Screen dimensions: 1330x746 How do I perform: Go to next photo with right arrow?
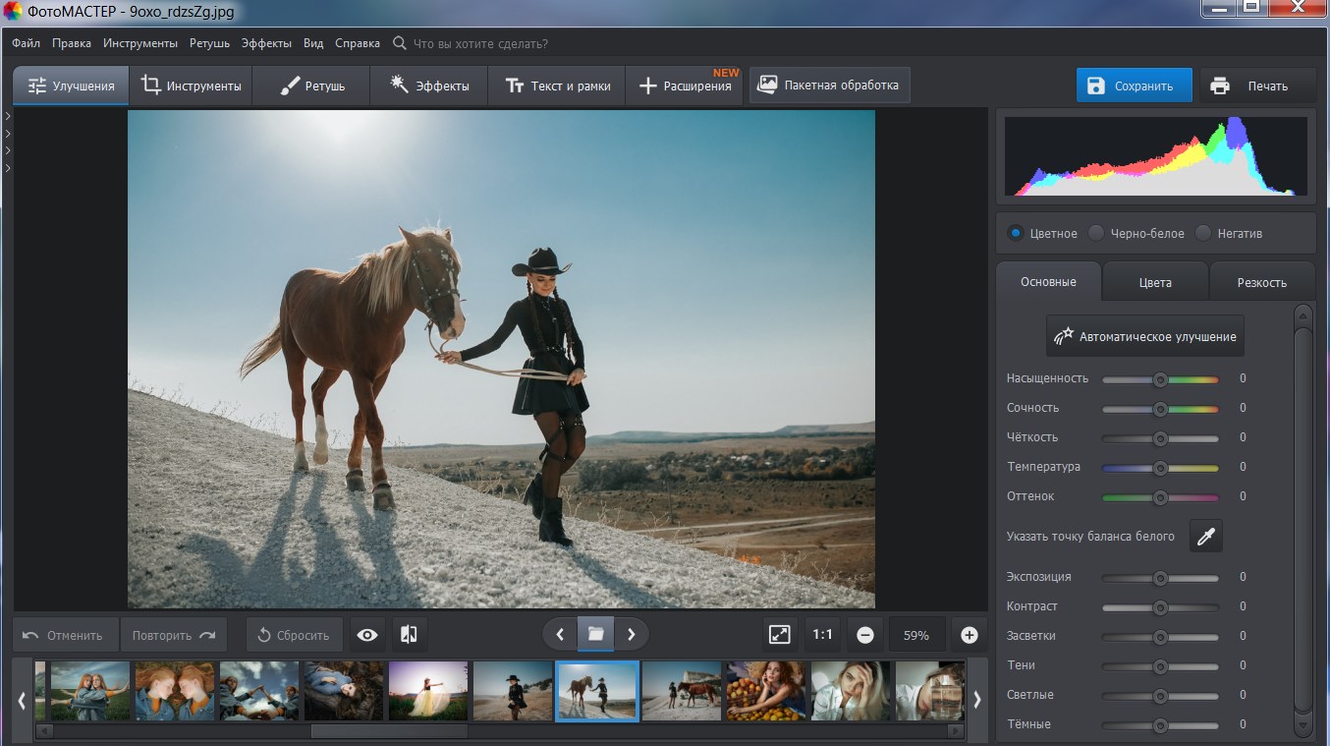point(631,634)
